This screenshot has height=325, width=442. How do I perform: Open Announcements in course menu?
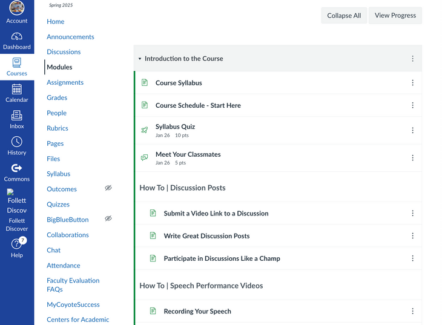coord(70,37)
